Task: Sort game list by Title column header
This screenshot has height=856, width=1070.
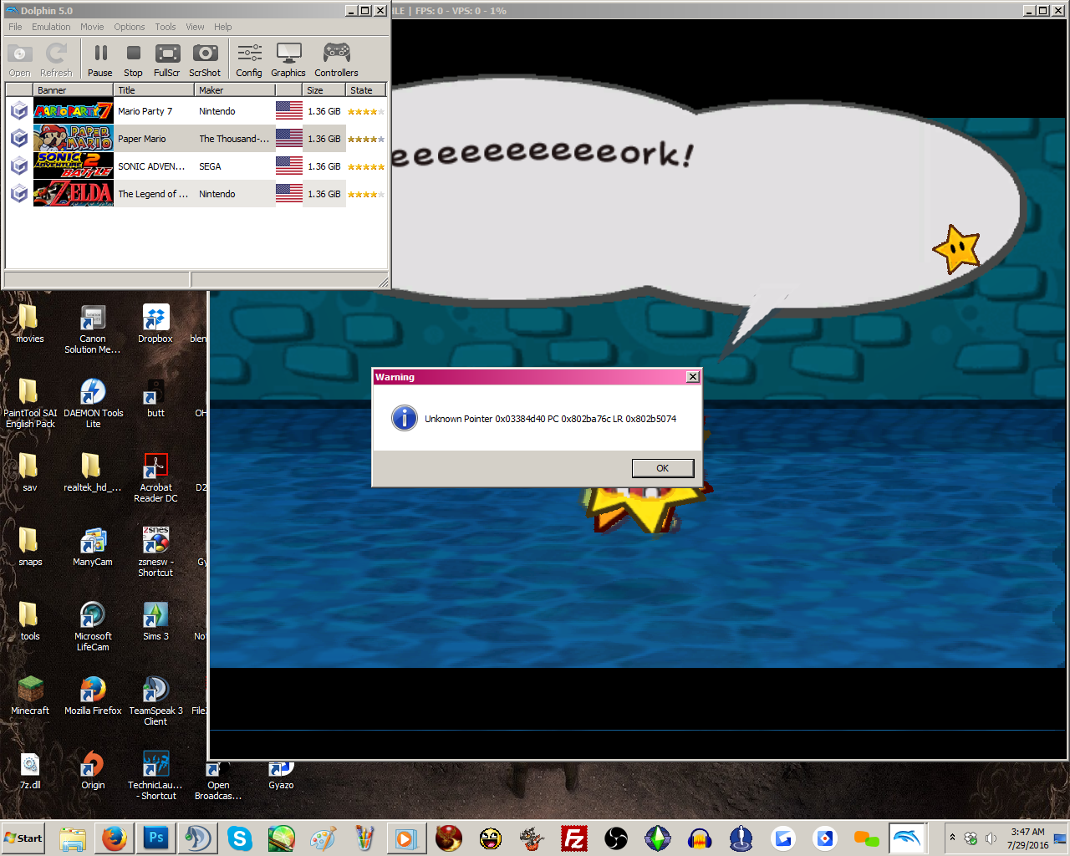Action: pyautogui.click(x=154, y=90)
